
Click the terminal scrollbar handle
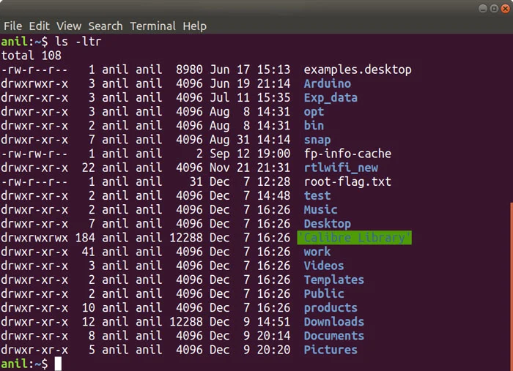[x=512, y=287]
